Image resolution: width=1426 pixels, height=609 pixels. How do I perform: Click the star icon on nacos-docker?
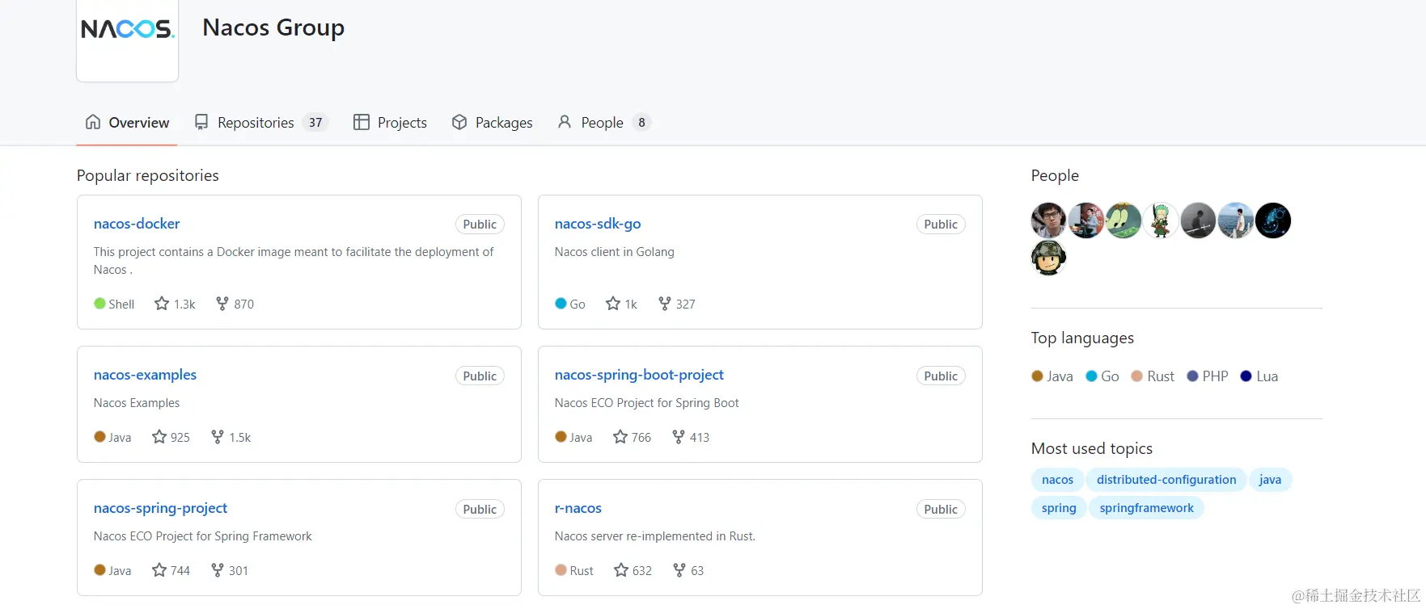click(x=162, y=304)
